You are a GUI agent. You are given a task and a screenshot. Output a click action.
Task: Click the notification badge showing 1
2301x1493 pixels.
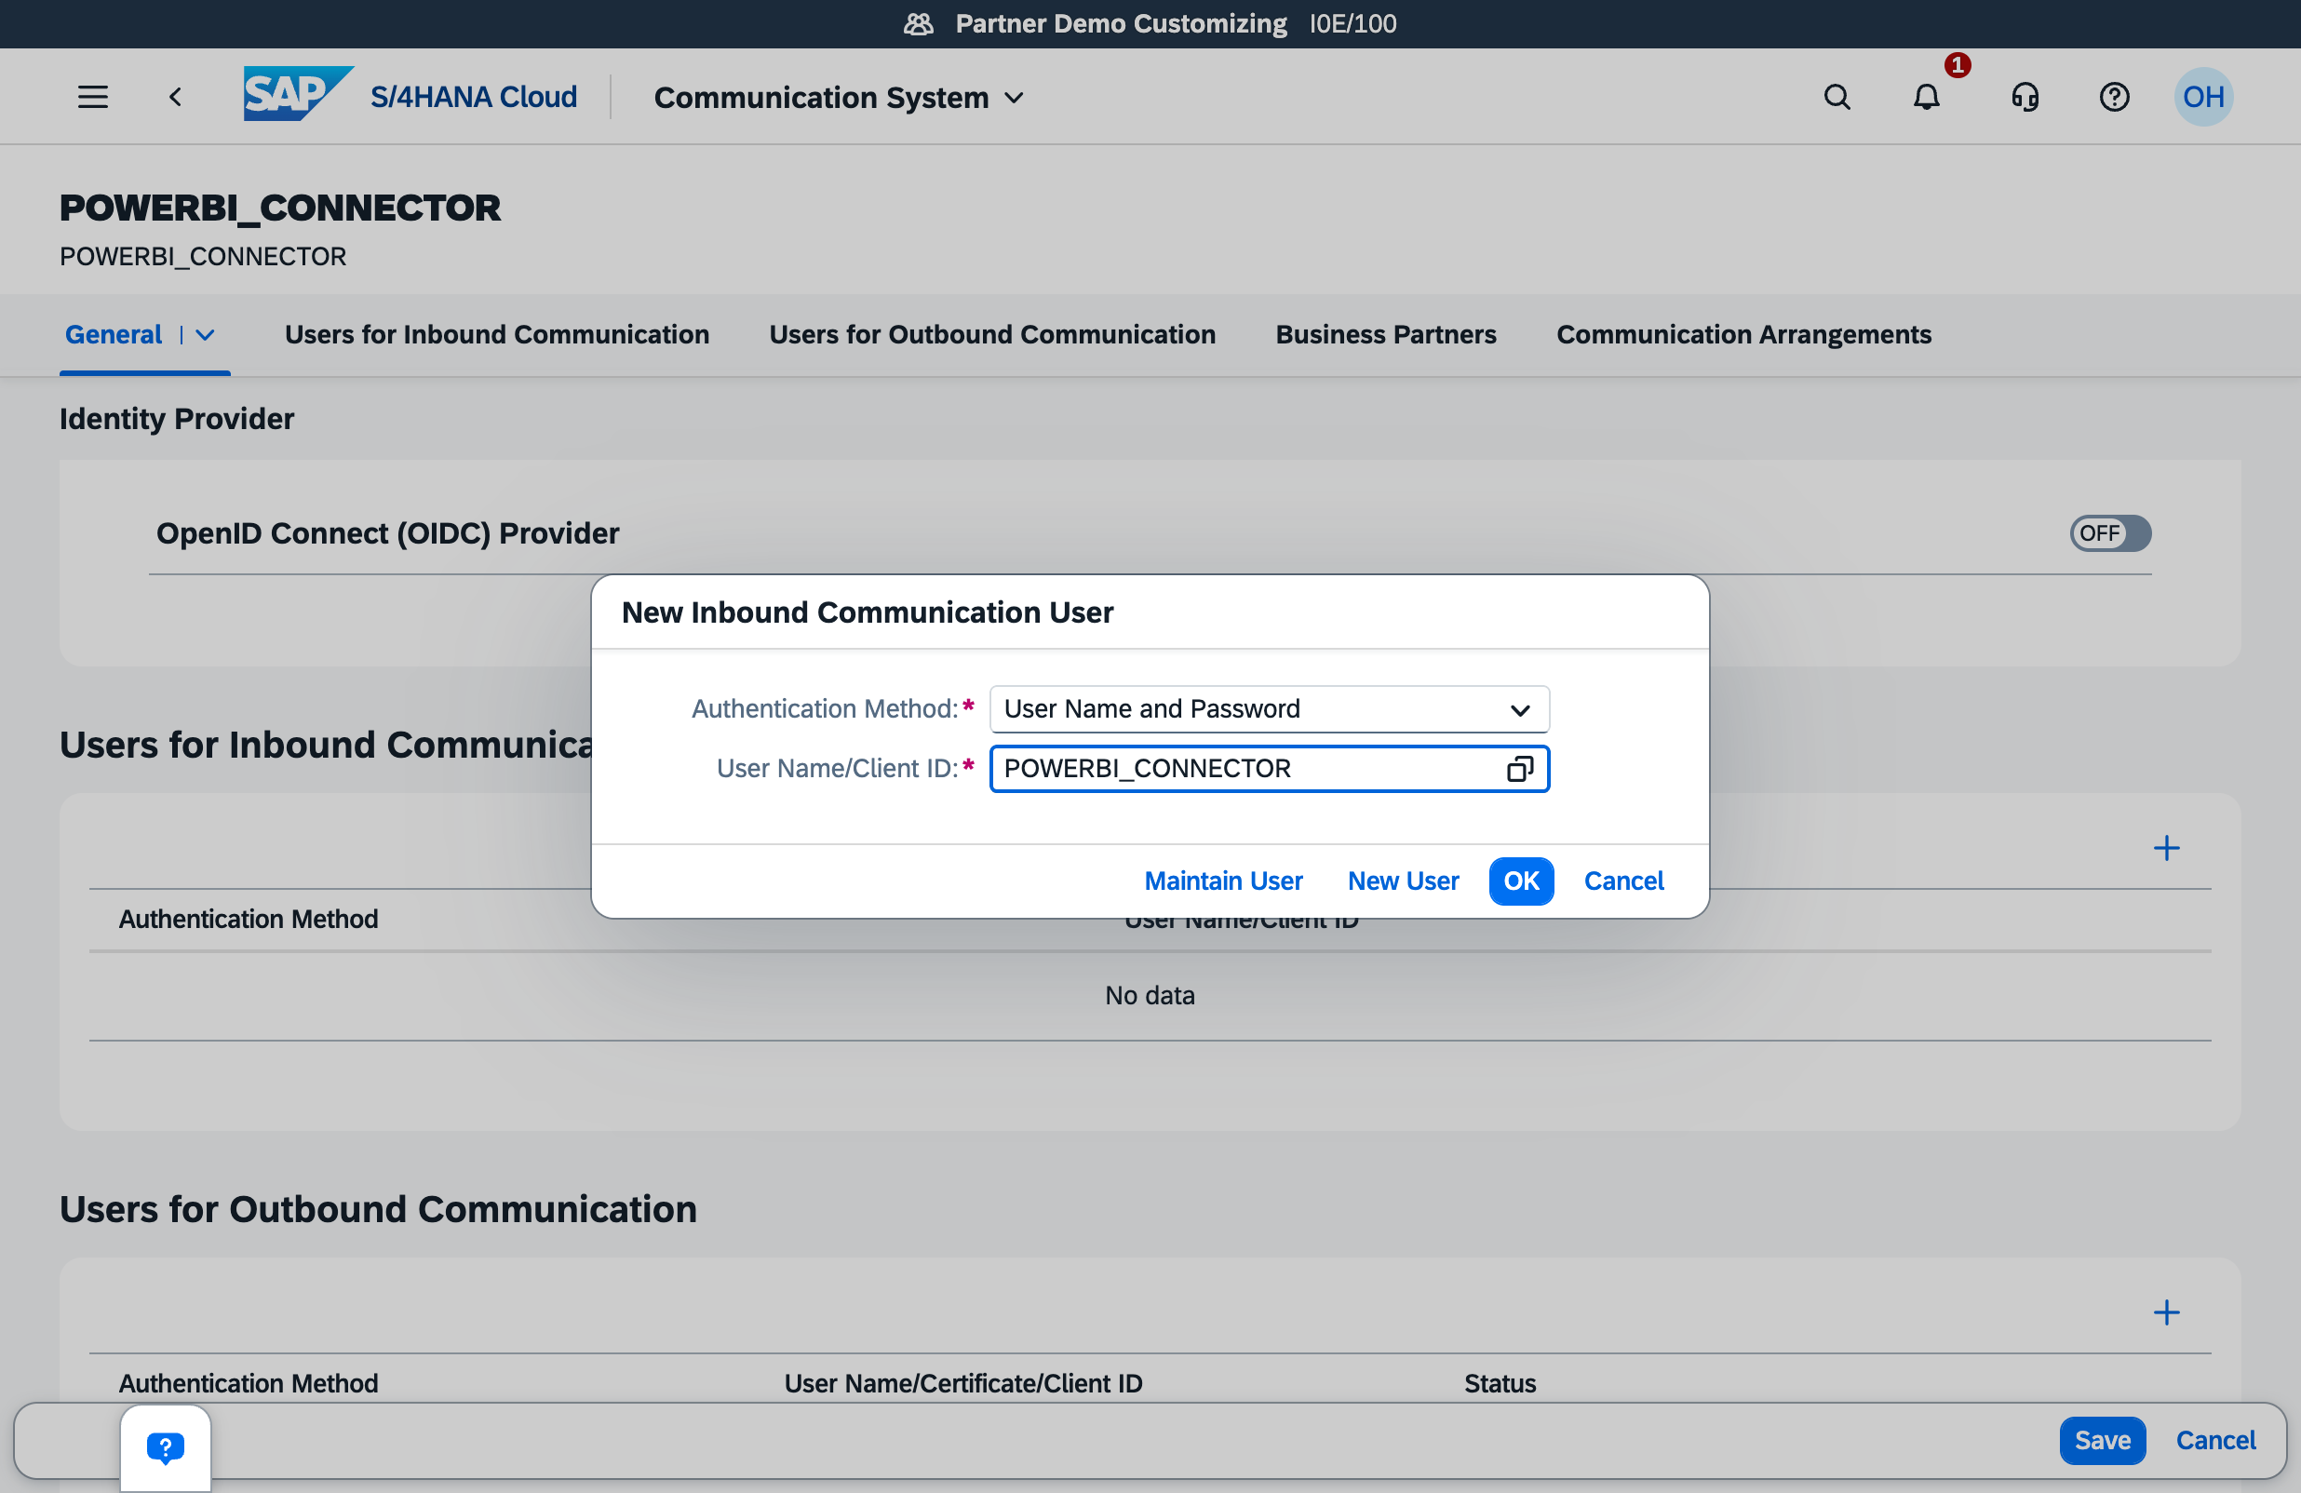pyautogui.click(x=1958, y=65)
